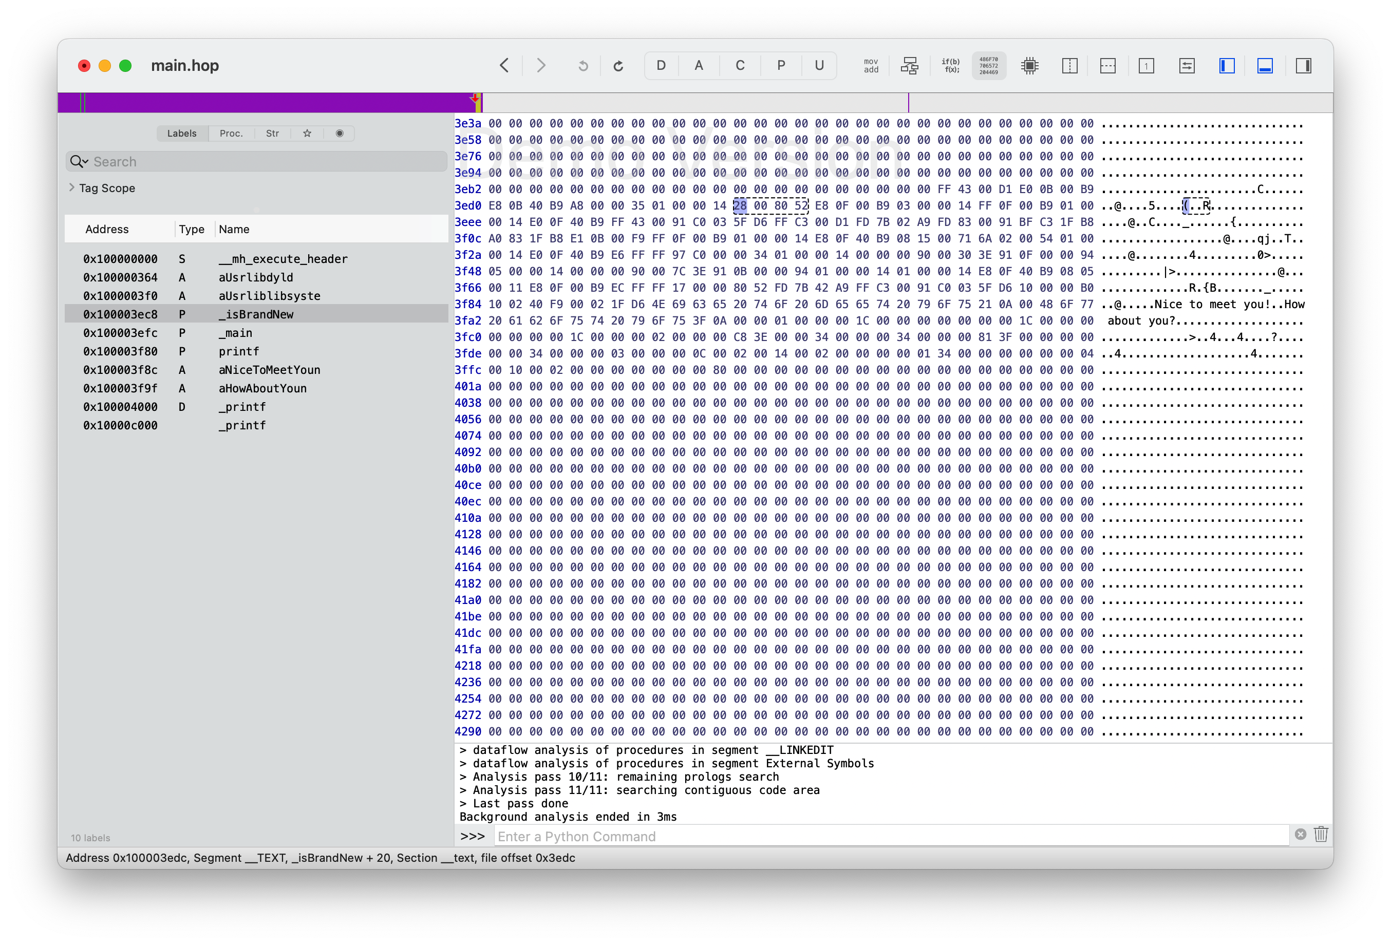
Task: Click the CPU chip icon
Action: click(1029, 66)
